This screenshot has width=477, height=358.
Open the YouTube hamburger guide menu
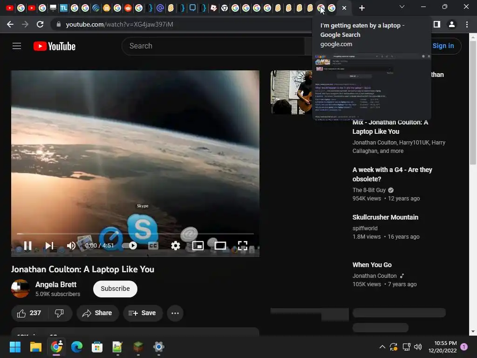coord(17,46)
